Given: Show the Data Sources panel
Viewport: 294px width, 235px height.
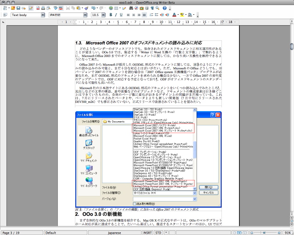Looking at the screenshot, I should point(147,8).
